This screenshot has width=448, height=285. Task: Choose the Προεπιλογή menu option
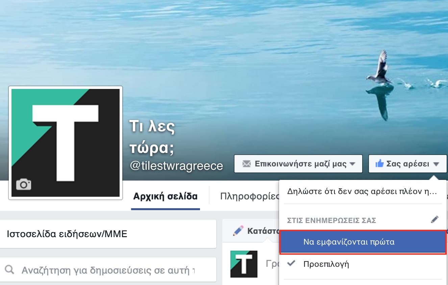pos(363,264)
